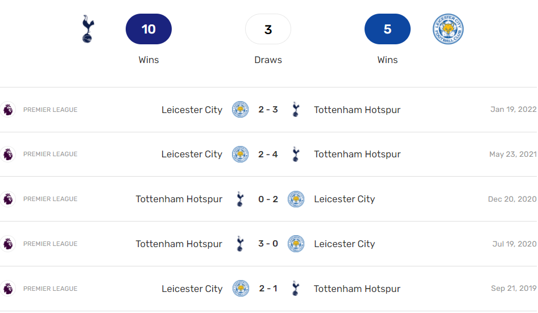Viewport: 538px width, 313px height.
Task: Click Leicester City in the May 23, 2021 match
Action: pos(192,154)
